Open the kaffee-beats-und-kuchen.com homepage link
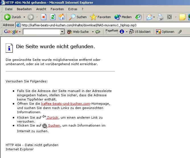This screenshot has height=158, width=190. coord(66,104)
